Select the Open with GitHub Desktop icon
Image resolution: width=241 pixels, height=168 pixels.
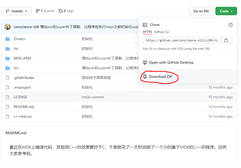pos(145,62)
